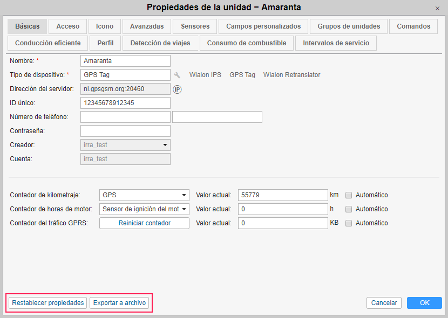Screen dimensions: 448x318
Task: Choose the Wialon Retranslator device link
Action: 291,75
